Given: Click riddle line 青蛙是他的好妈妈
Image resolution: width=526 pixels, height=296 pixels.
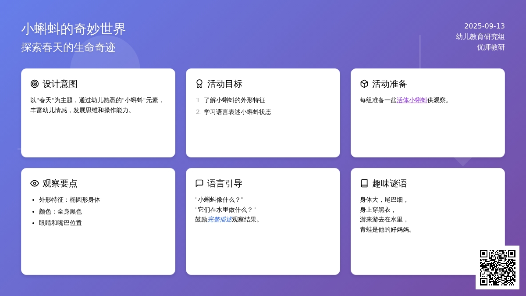Looking at the screenshot, I should 386,229.
